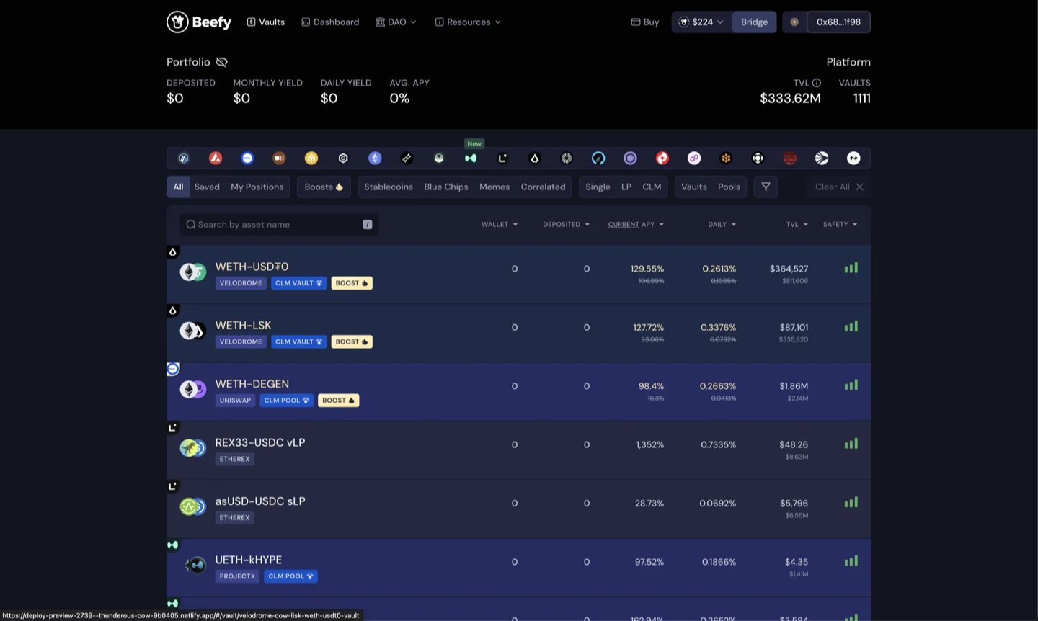Open the WETH-LSK vault
This screenshot has height=621, width=1038.
coord(518,333)
